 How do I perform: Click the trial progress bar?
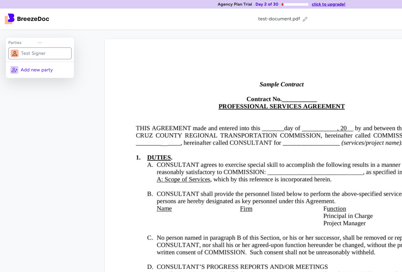tap(294, 4)
